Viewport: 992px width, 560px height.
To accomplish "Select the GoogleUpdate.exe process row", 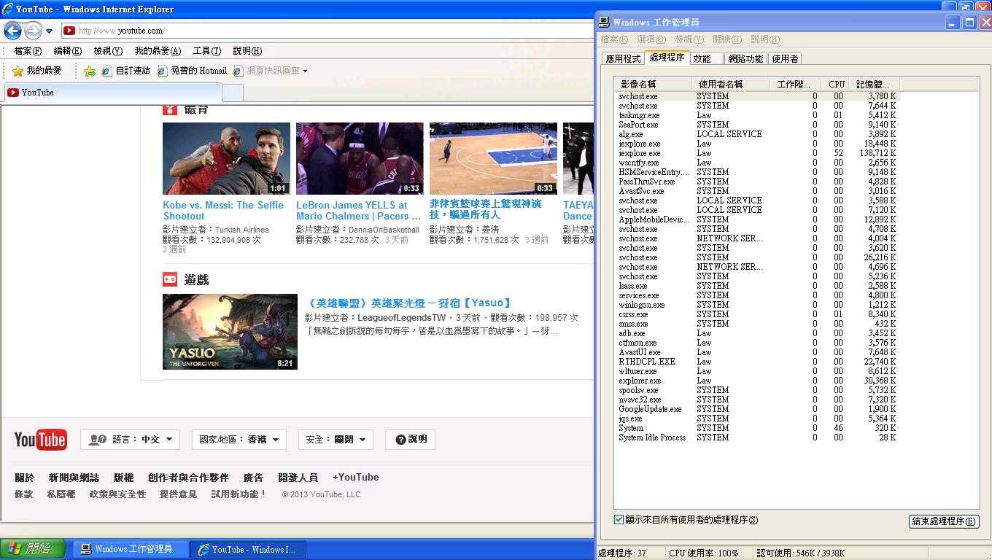I will 757,409.
